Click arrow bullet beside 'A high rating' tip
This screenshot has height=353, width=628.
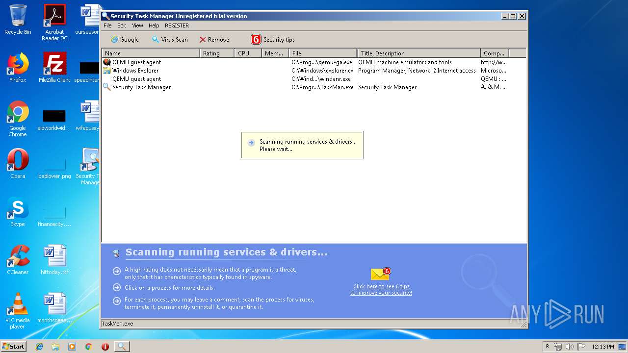click(116, 271)
